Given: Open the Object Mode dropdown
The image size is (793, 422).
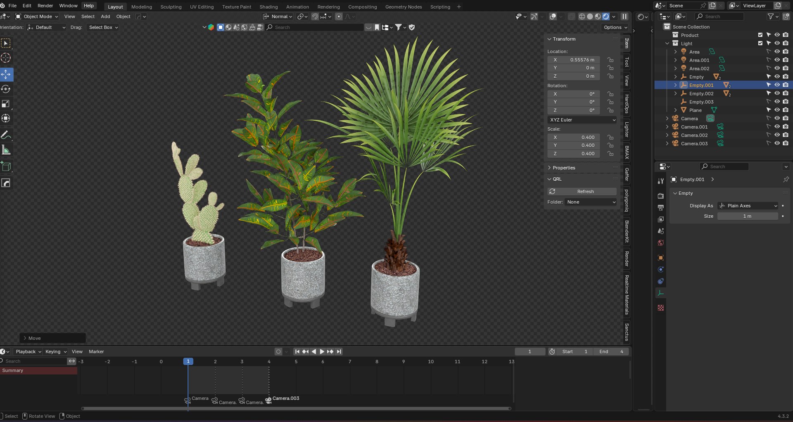Looking at the screenshot, I should tap(37, 17).
